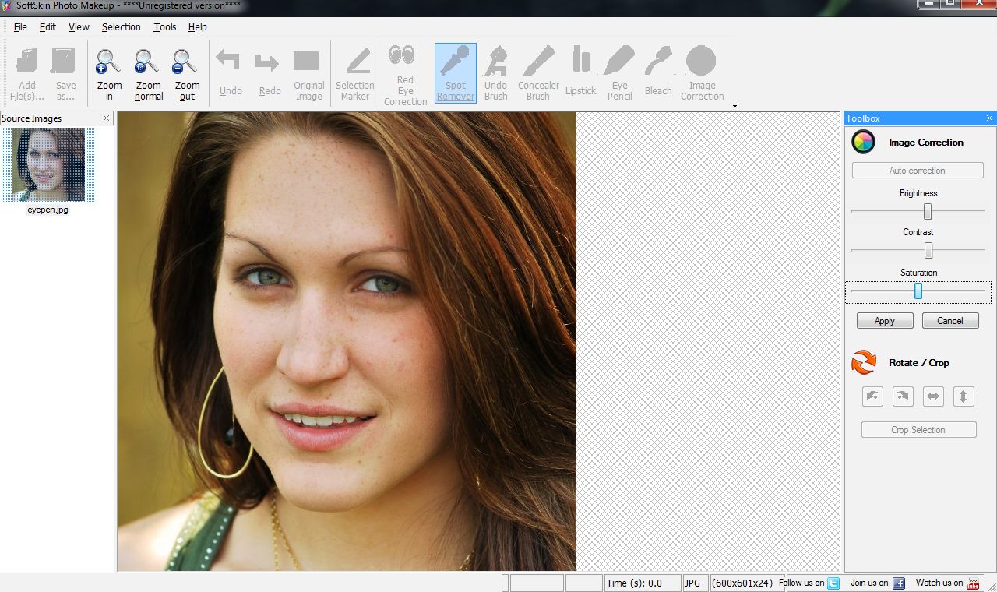
Task: Expand the toolbar overflow arrow
Action: pos(735,106)
